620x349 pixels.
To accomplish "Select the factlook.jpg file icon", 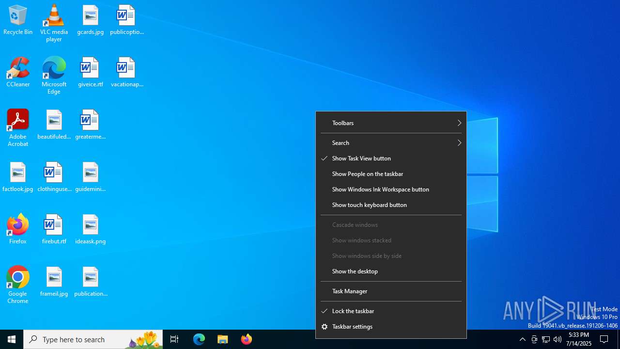I will tap(18, 177).
